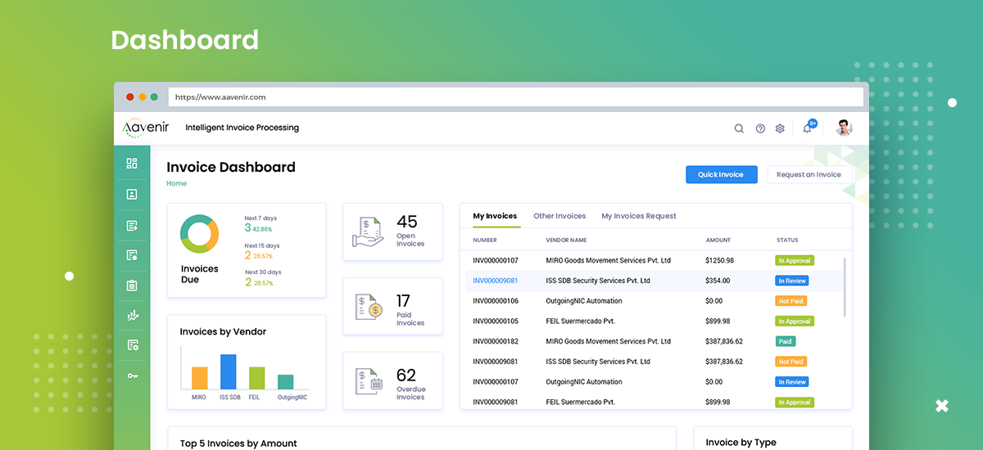Click the blue ISS SDB bar in chart
This screenshot has width=983, height=450.
tap(228, 371)
